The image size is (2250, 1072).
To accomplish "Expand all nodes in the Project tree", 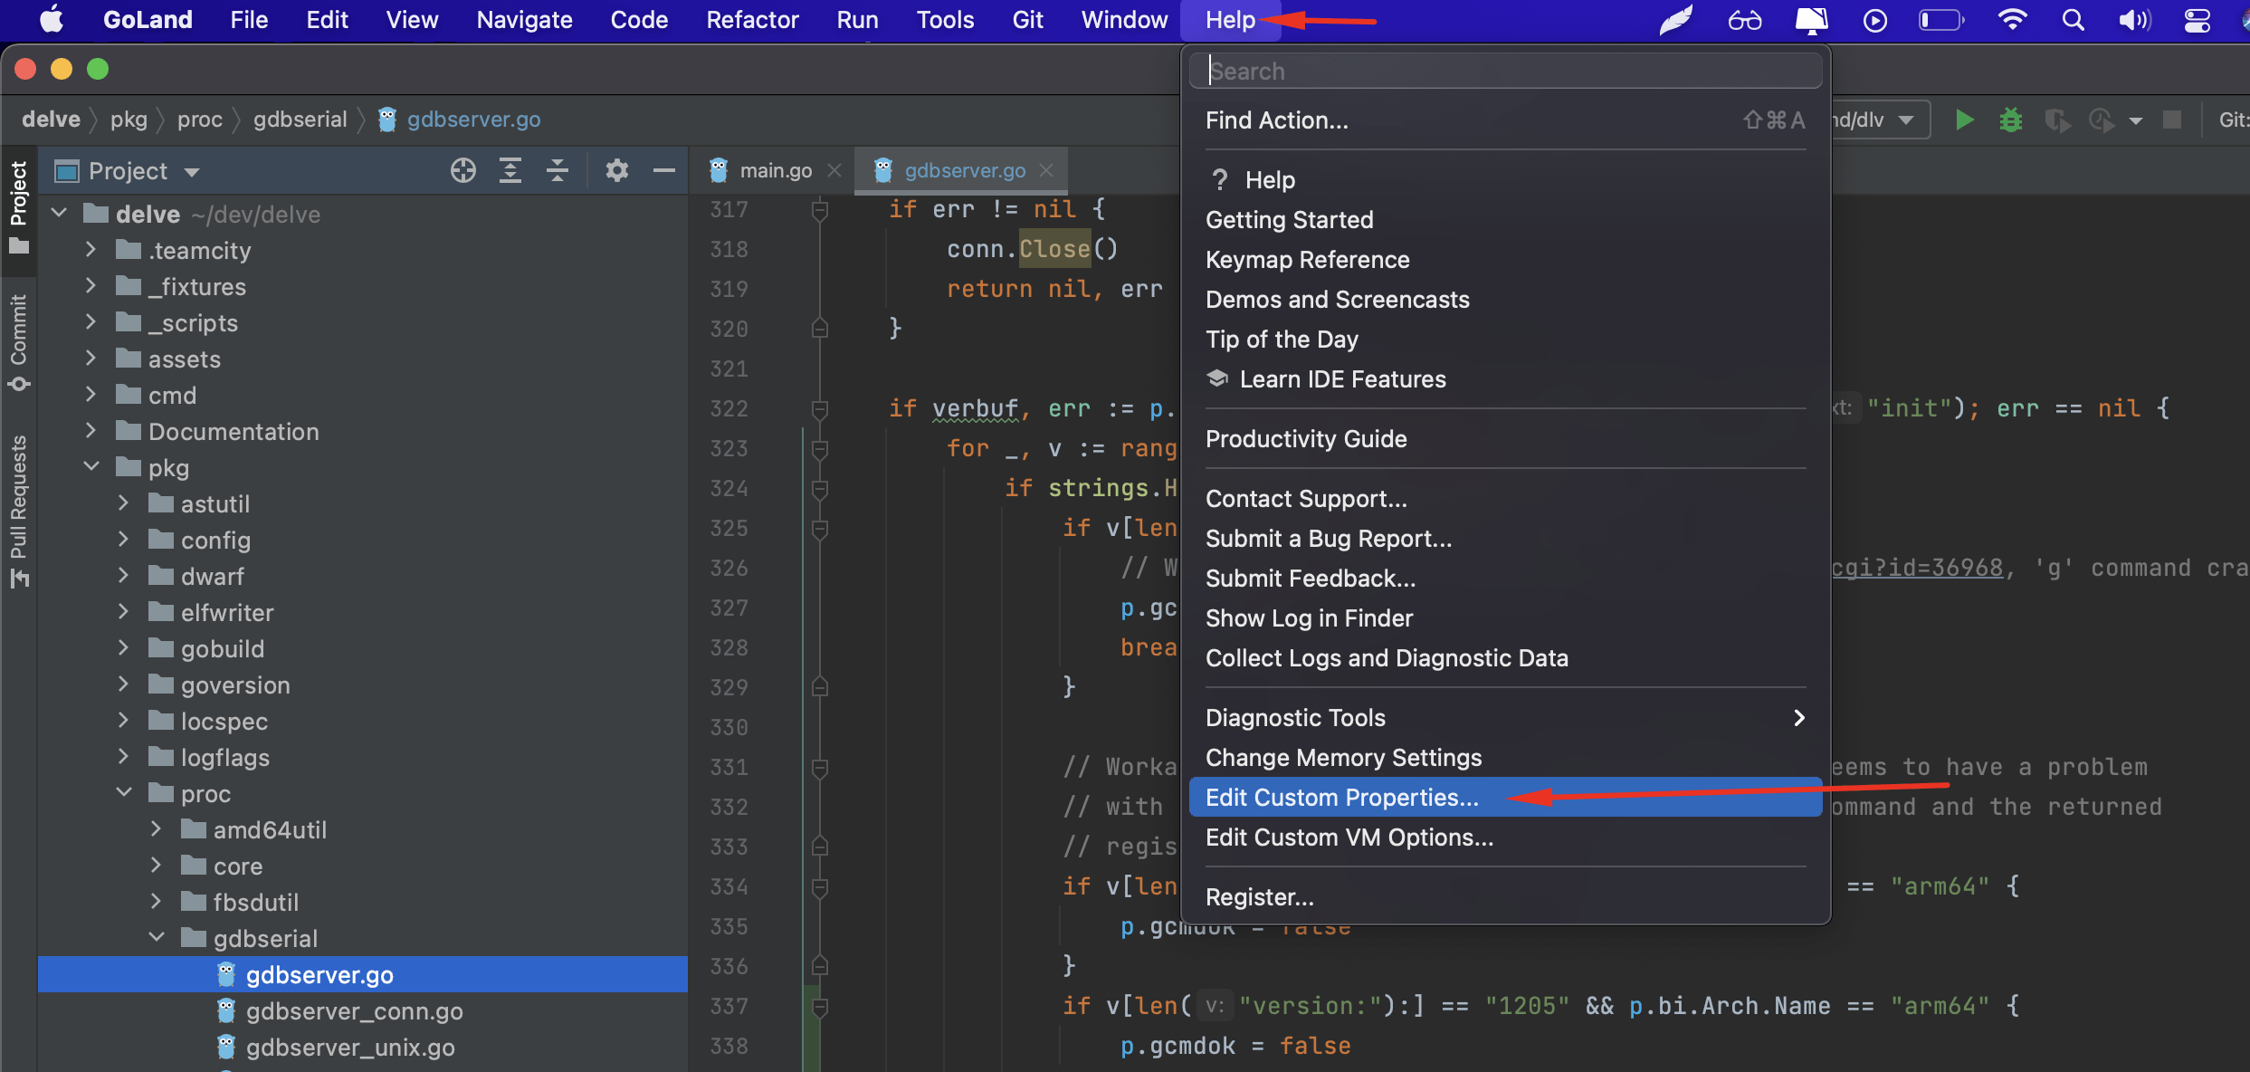I will click(510, 170).
